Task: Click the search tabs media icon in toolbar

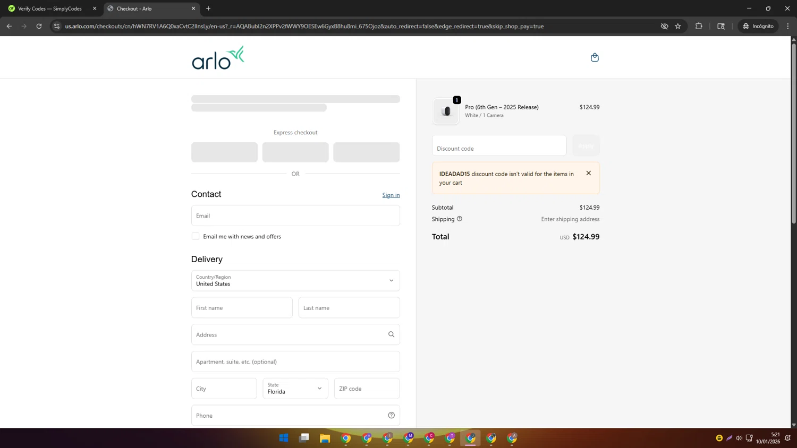Action: [721, 26]
